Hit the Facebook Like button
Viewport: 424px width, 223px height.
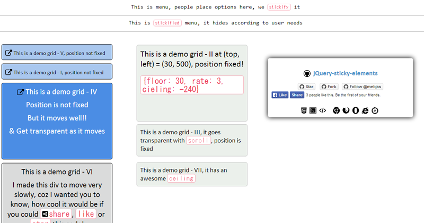coord(279,95)
